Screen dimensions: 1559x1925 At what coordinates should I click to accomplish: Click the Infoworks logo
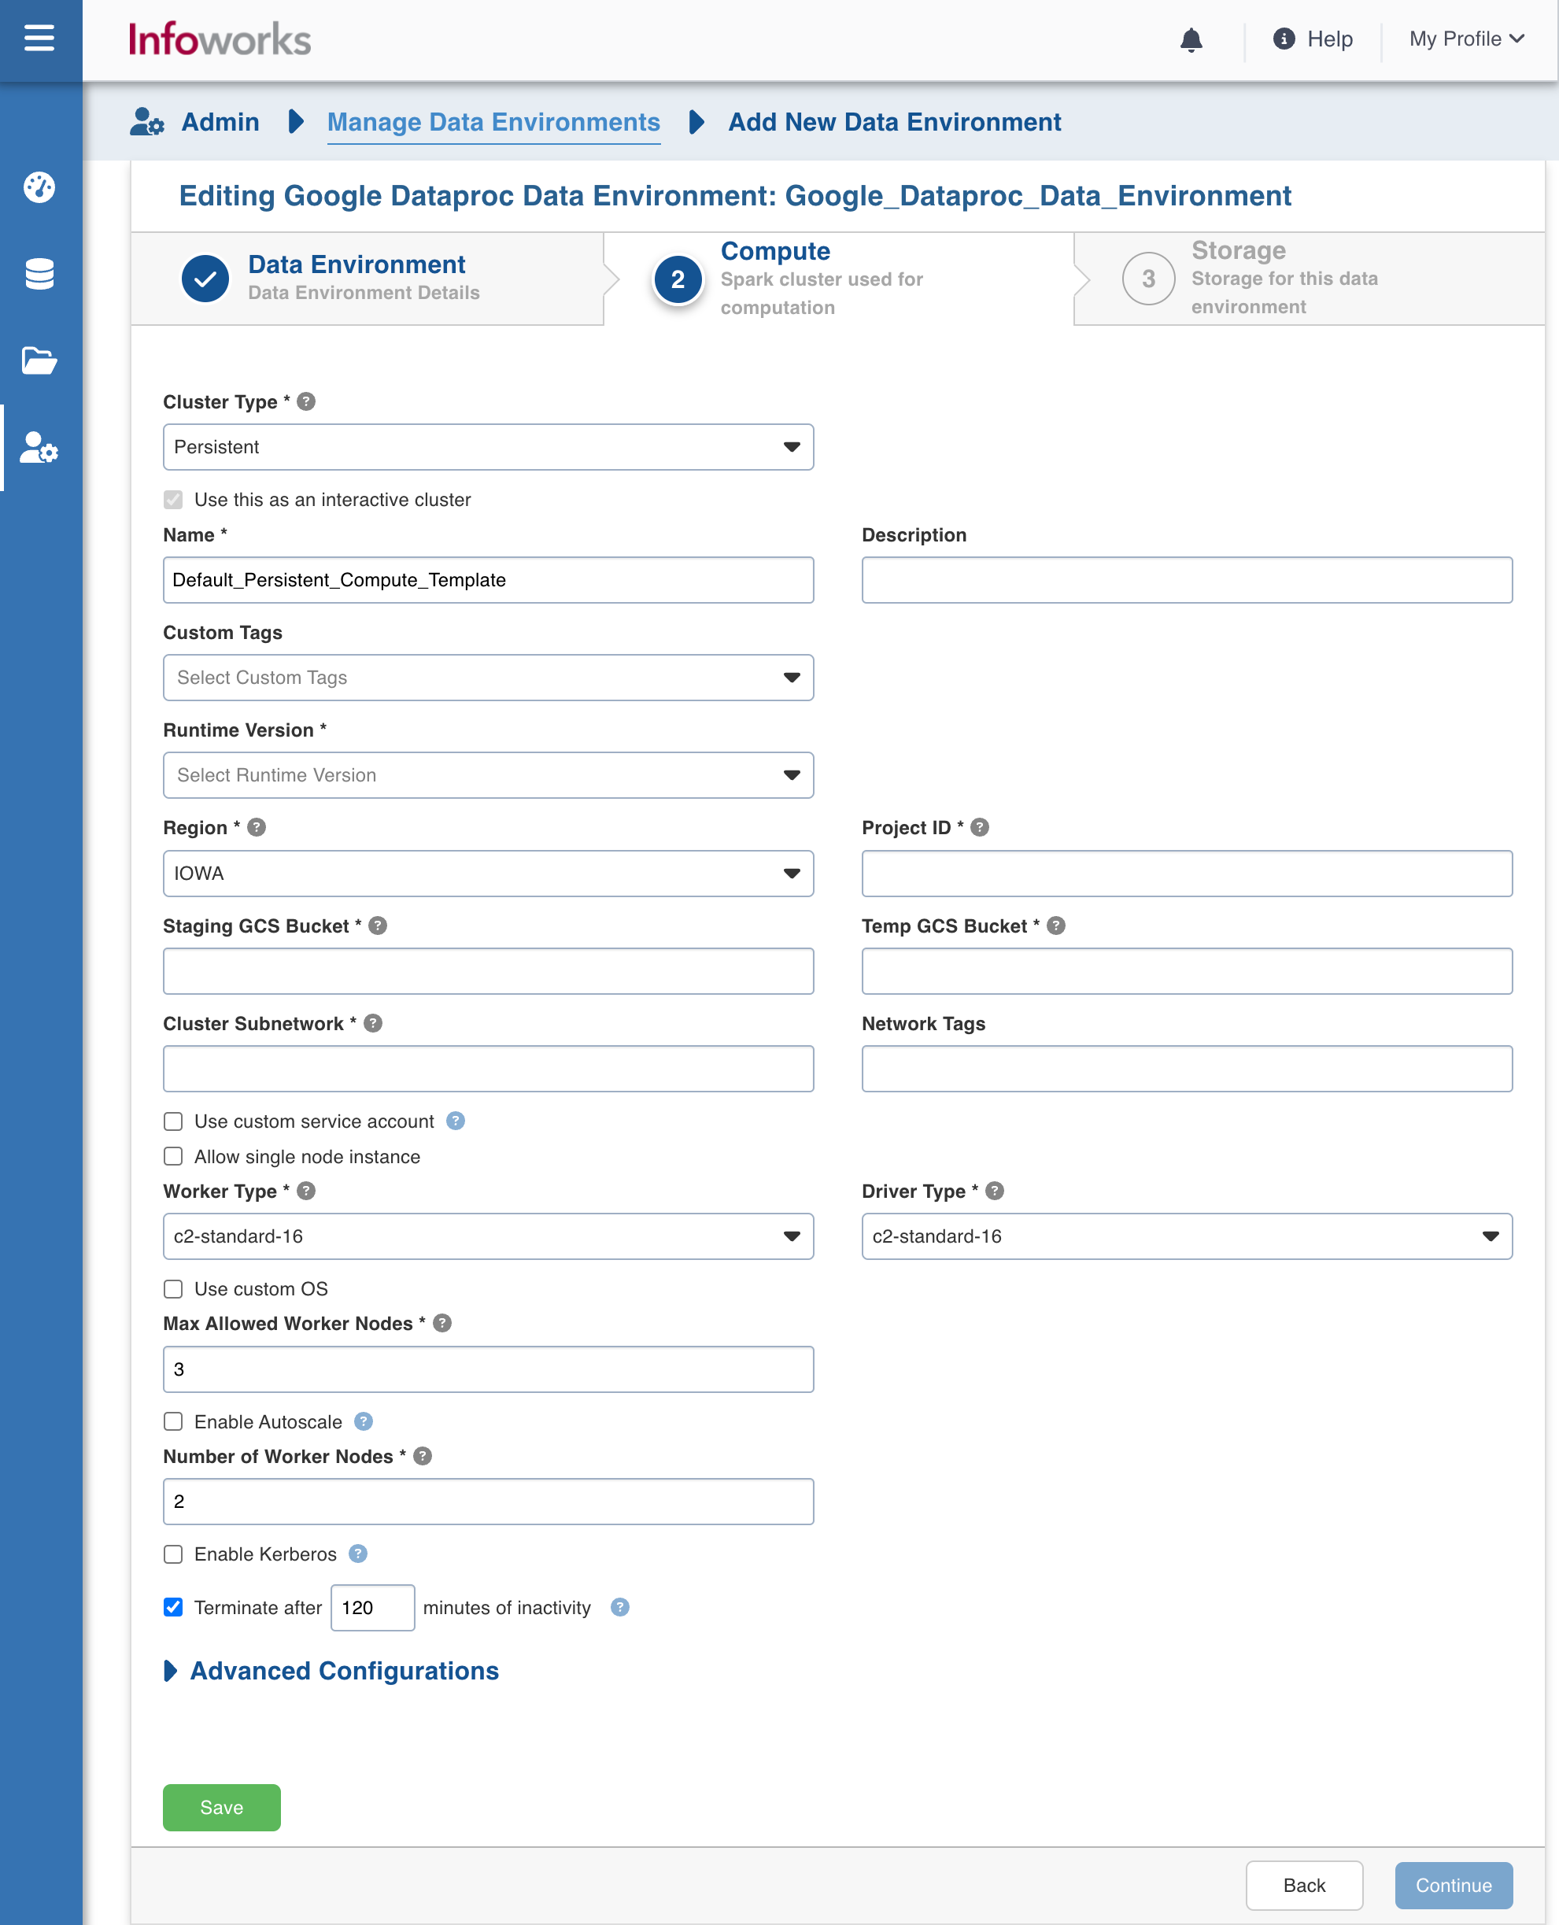click(219, 39)
